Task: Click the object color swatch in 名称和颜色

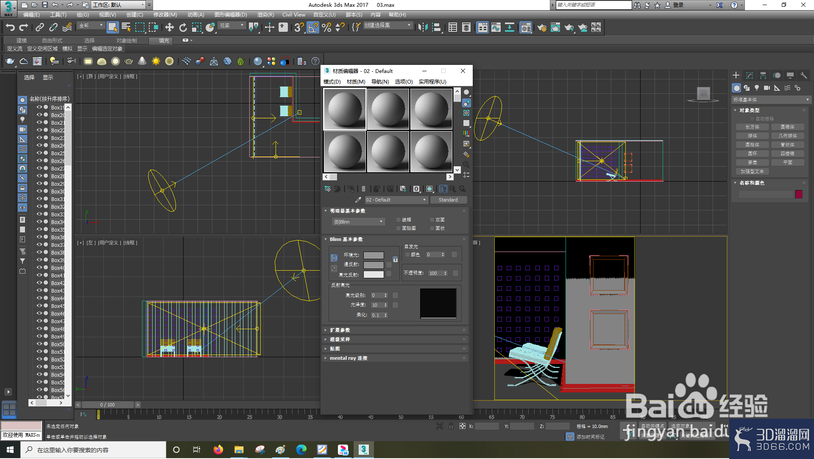Action: point(799,194)
